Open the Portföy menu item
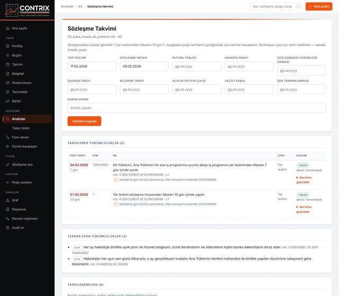Image resolution: width=339 pixels, height=296 pixels. pyautogui.click(x=27, y=46)
